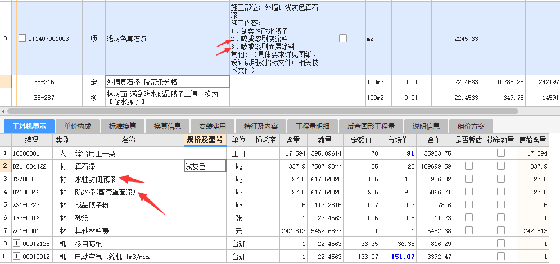Click the 浅灰色真石漆 item name cell
560x264 pixels.
(x=168, y=39)
